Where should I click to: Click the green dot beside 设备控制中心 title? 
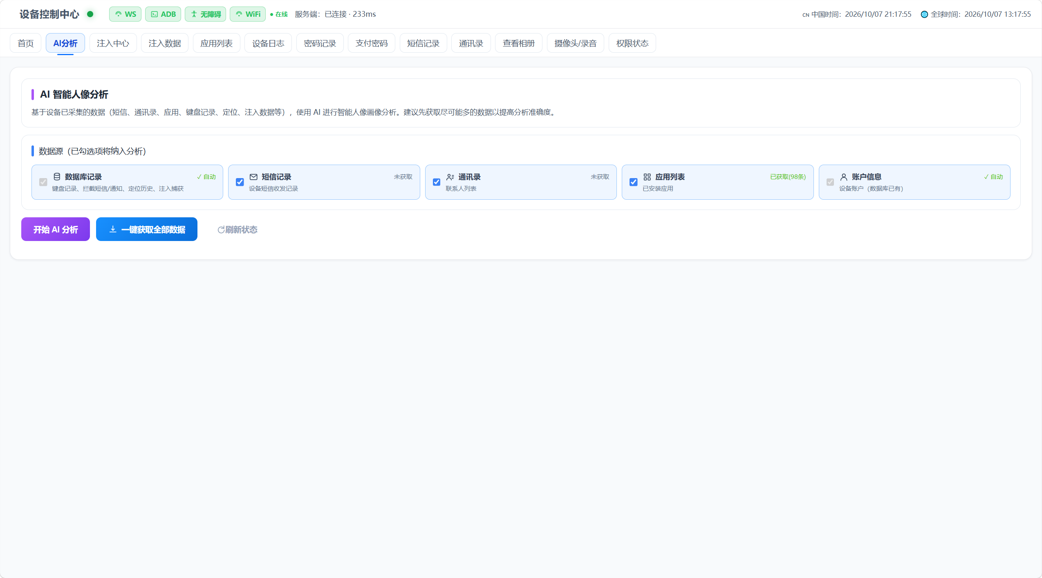point(90,14)
